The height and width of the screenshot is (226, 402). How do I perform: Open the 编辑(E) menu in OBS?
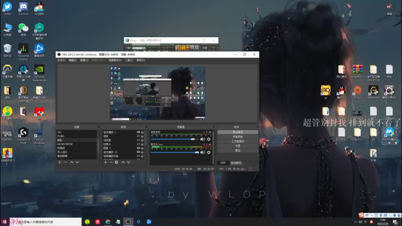pos(72,60)
